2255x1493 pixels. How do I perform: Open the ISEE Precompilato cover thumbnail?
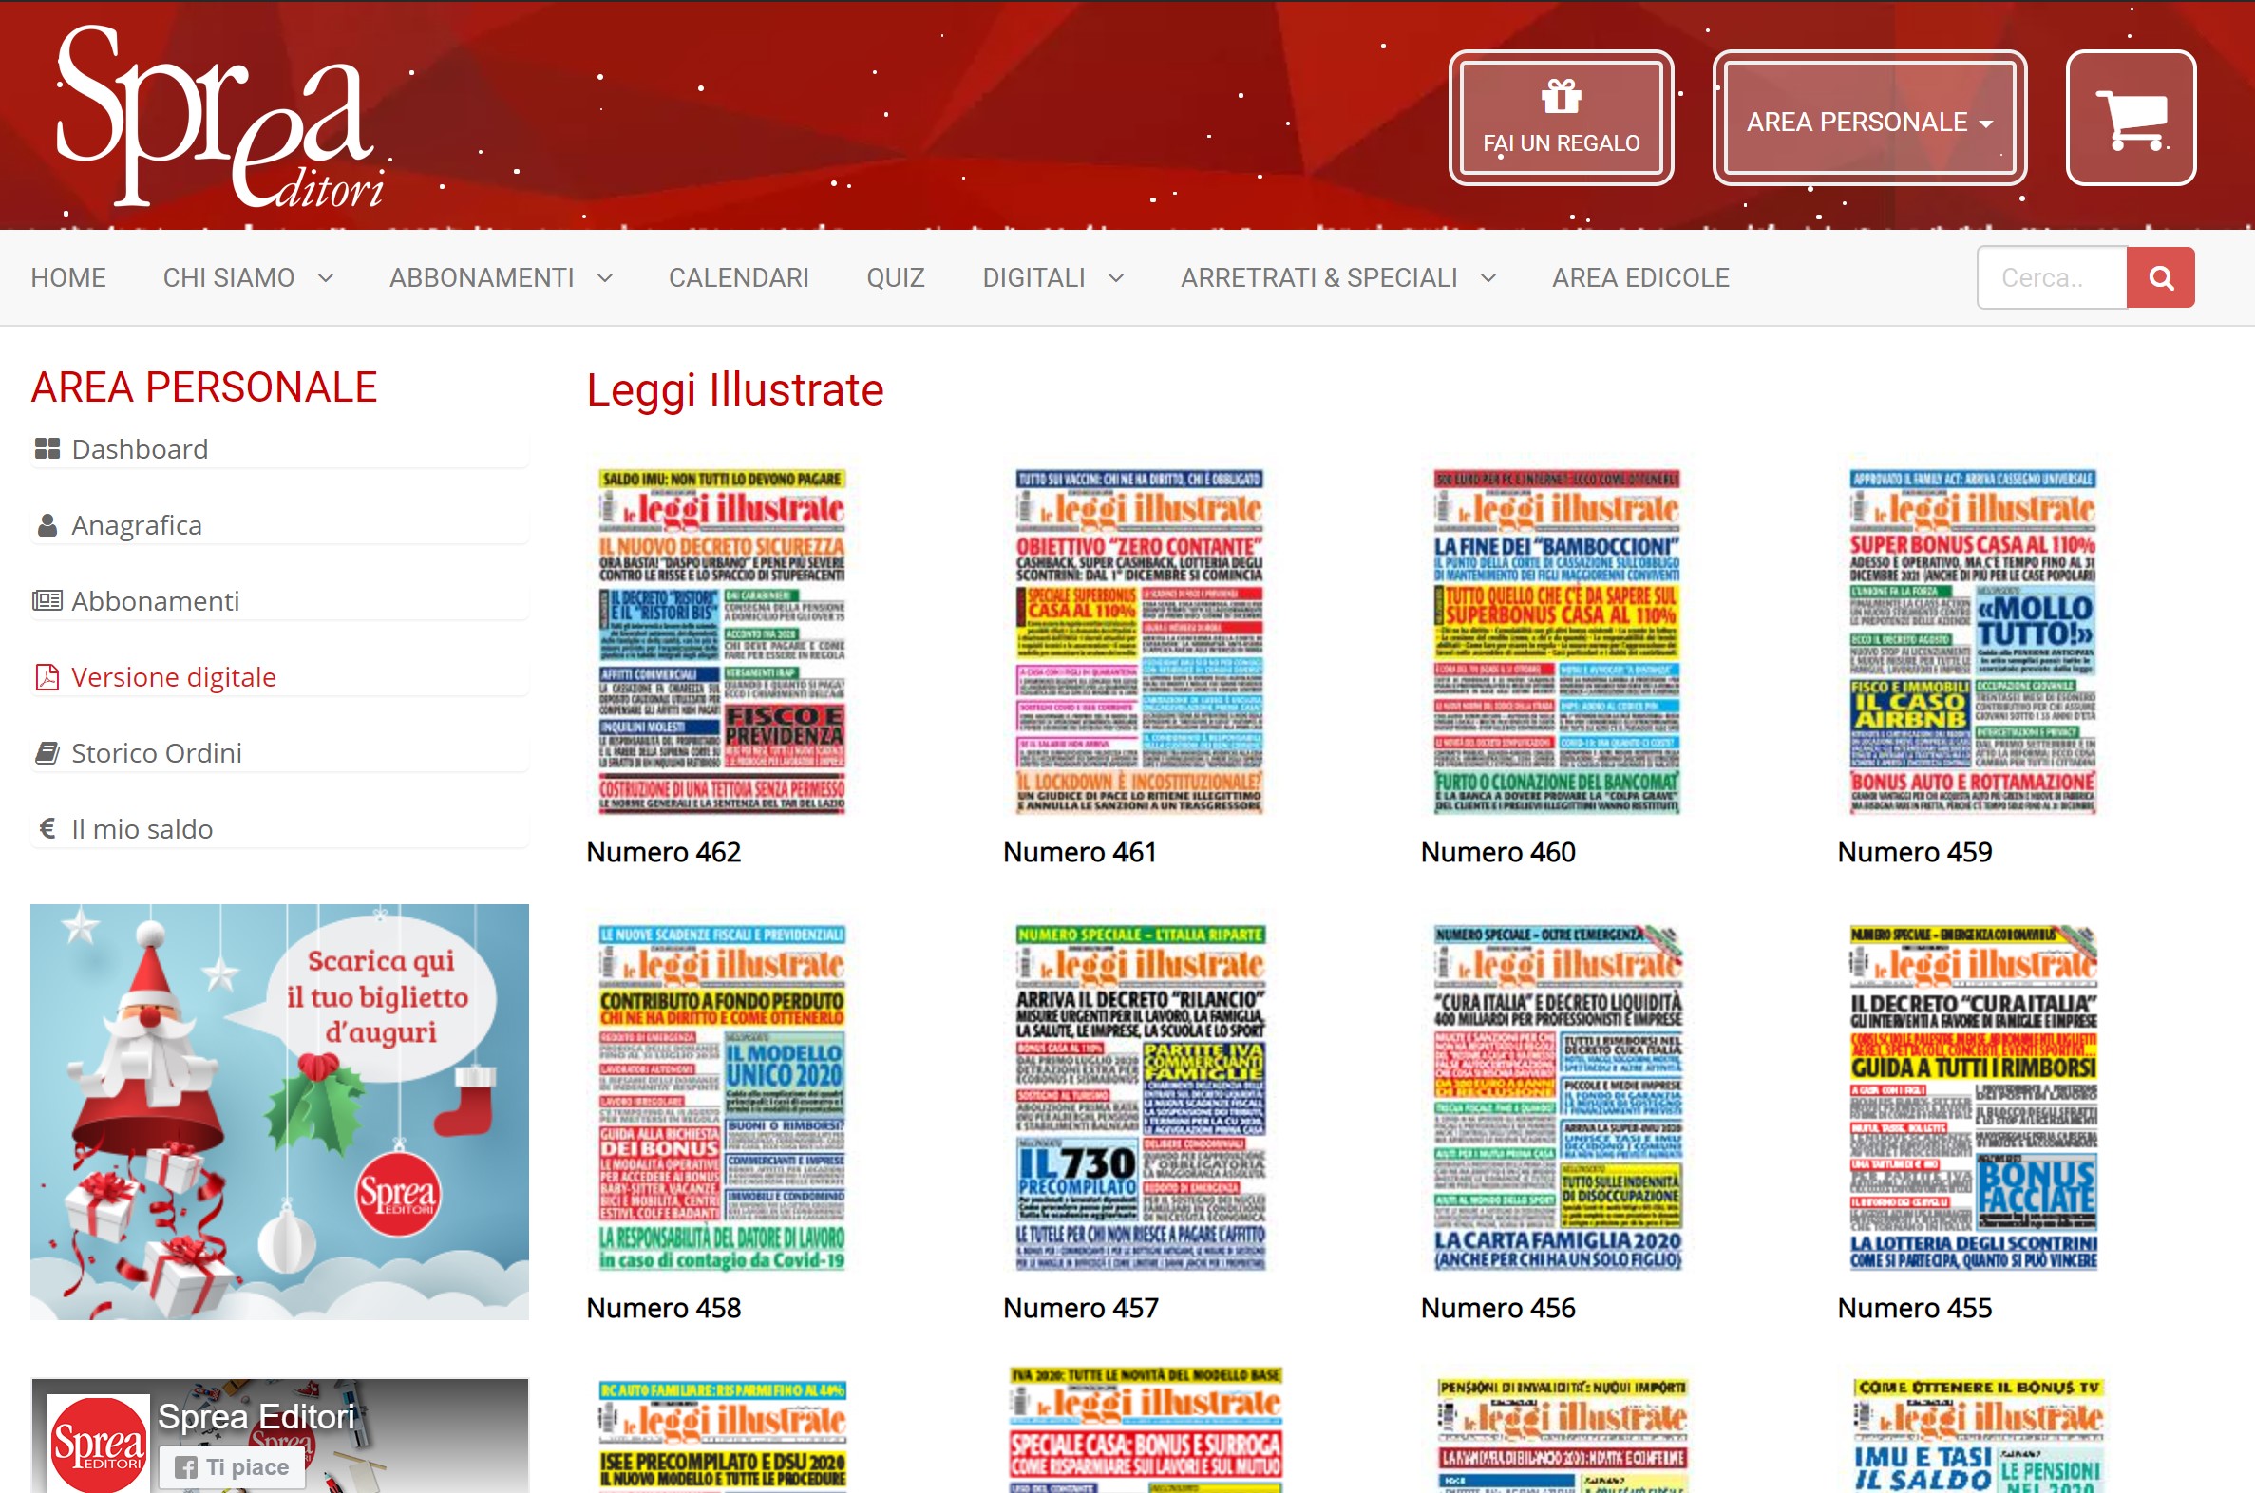(x=722, y=1436)
